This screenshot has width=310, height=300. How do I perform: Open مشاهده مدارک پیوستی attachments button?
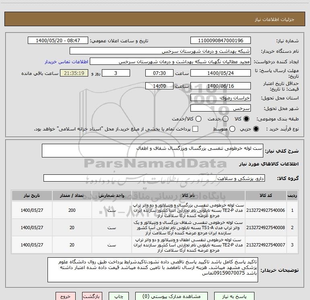point(174,296)
